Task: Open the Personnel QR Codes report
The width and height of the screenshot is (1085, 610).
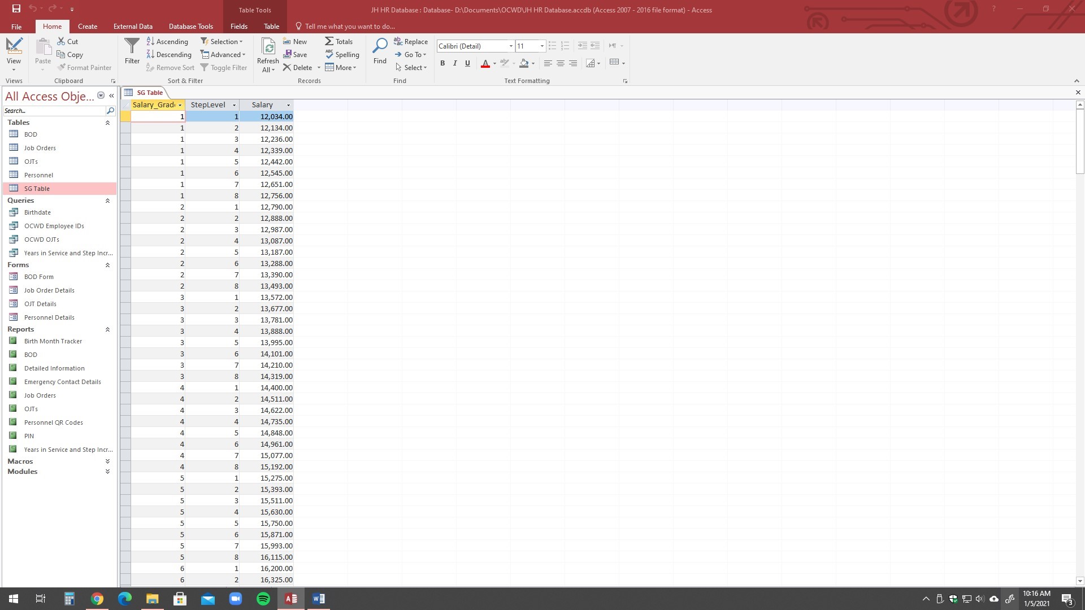Action: point(54,422)
